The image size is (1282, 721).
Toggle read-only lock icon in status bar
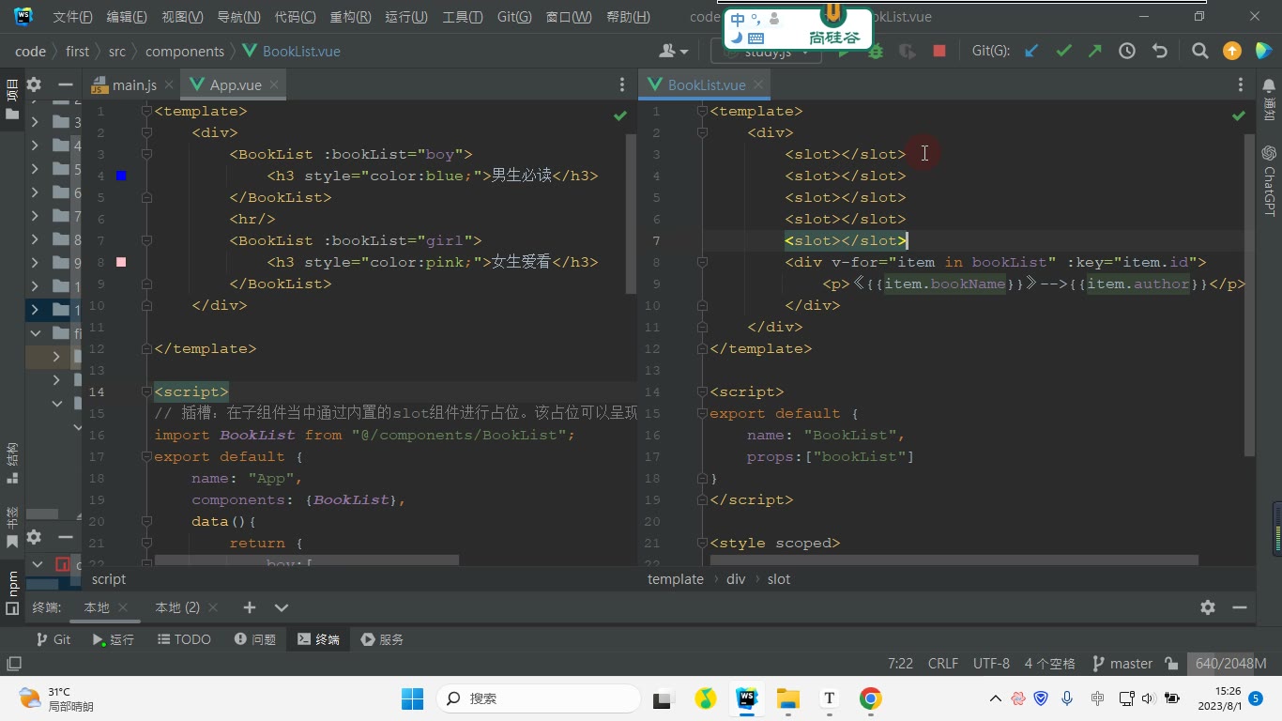click(x=1171, y=664)
